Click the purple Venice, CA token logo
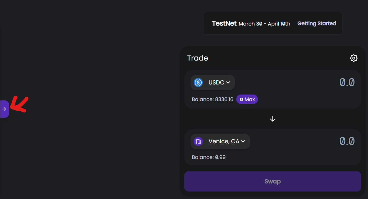The width and height of the screenshot is (368, 199). point(198,142)
